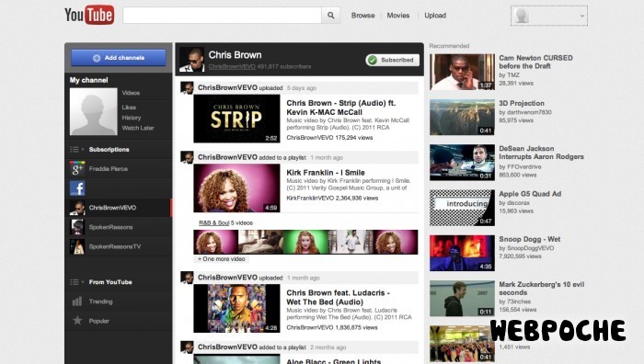This screenshot has width=644, height=364.
Task: Click the My channel avatar picture
Action: (93, 111)
